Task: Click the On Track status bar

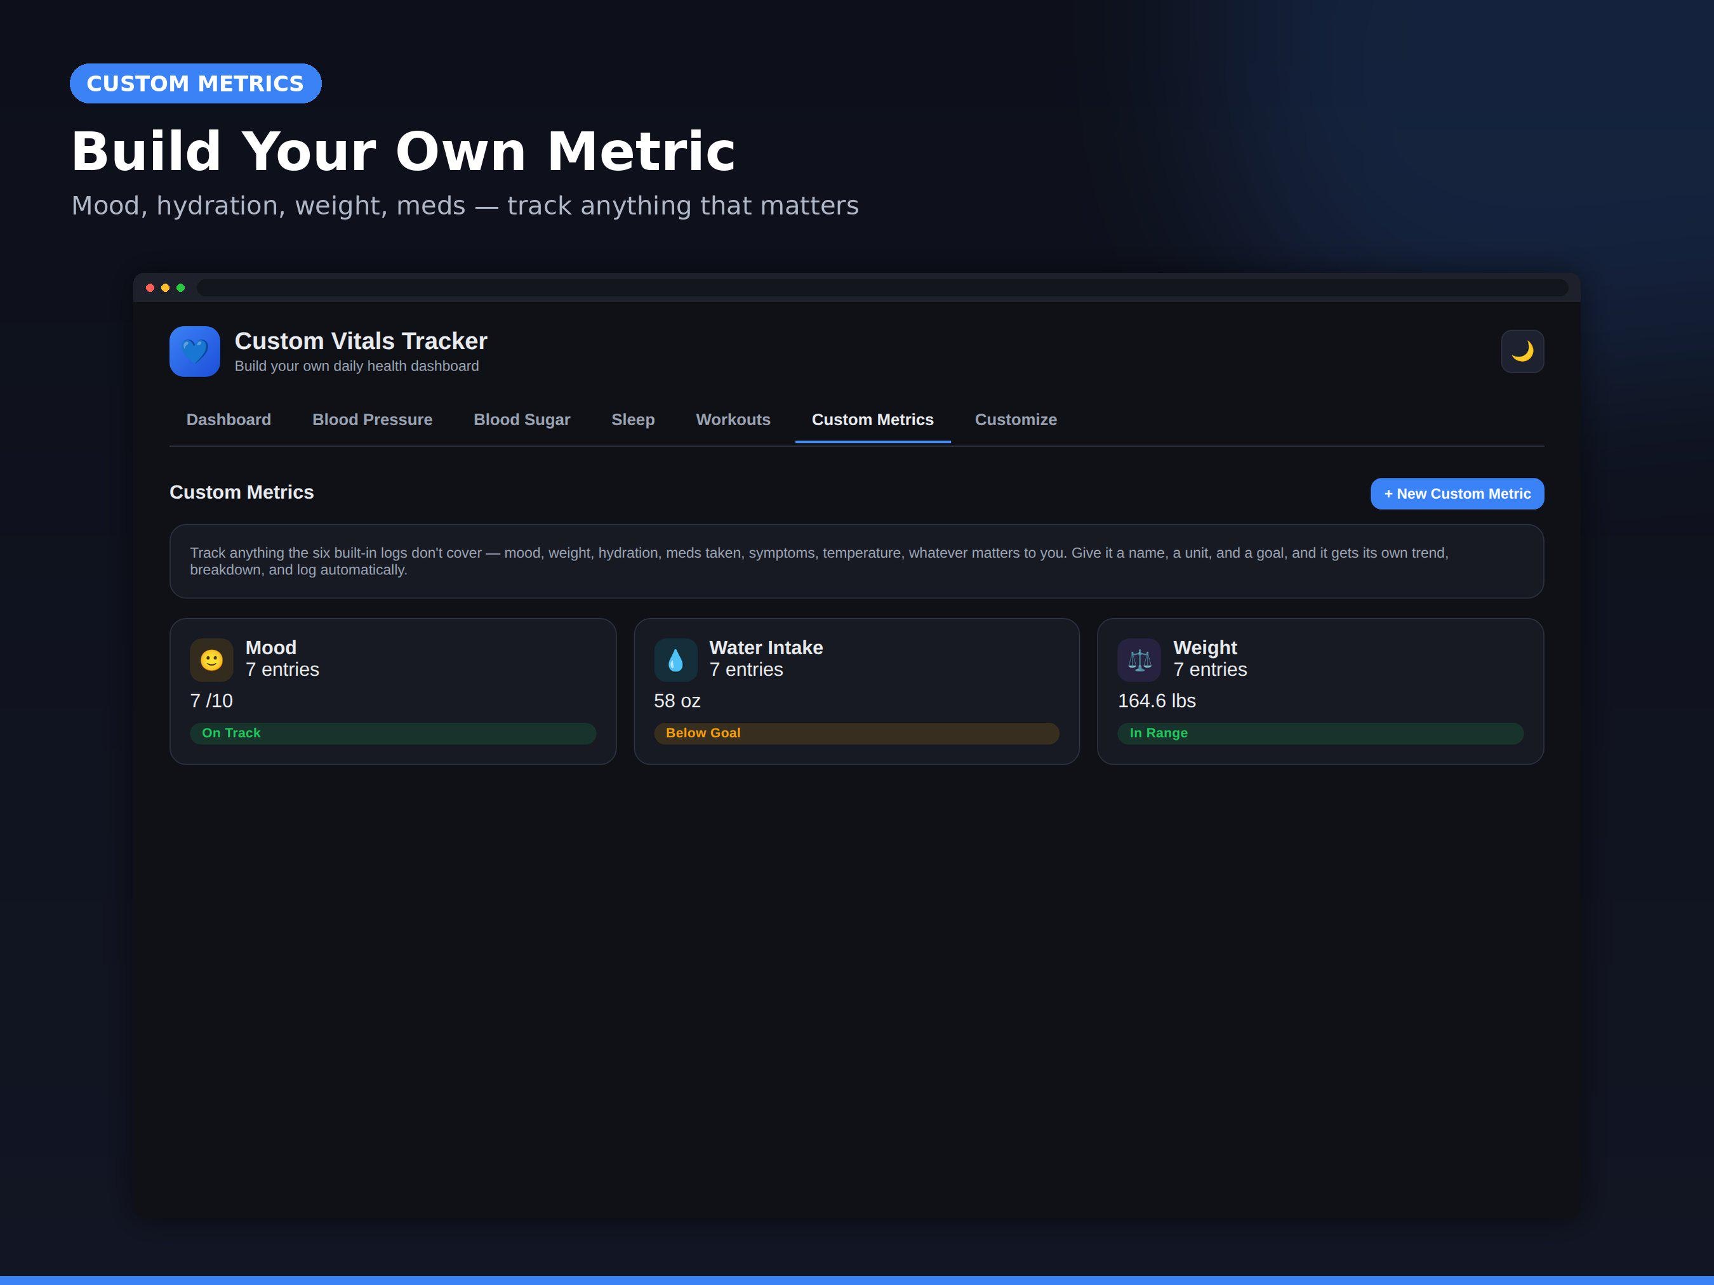Action: [x=393, y=733]
